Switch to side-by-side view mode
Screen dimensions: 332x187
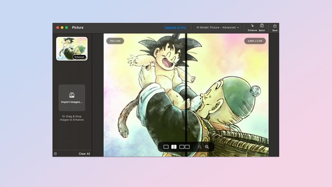[184, 147]
